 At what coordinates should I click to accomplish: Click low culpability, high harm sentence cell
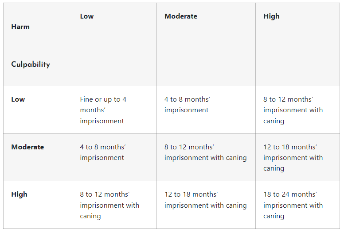tap(293, 110)
